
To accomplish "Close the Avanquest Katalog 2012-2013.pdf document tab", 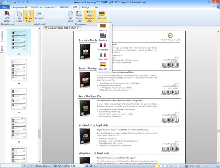I will (78, 28).
